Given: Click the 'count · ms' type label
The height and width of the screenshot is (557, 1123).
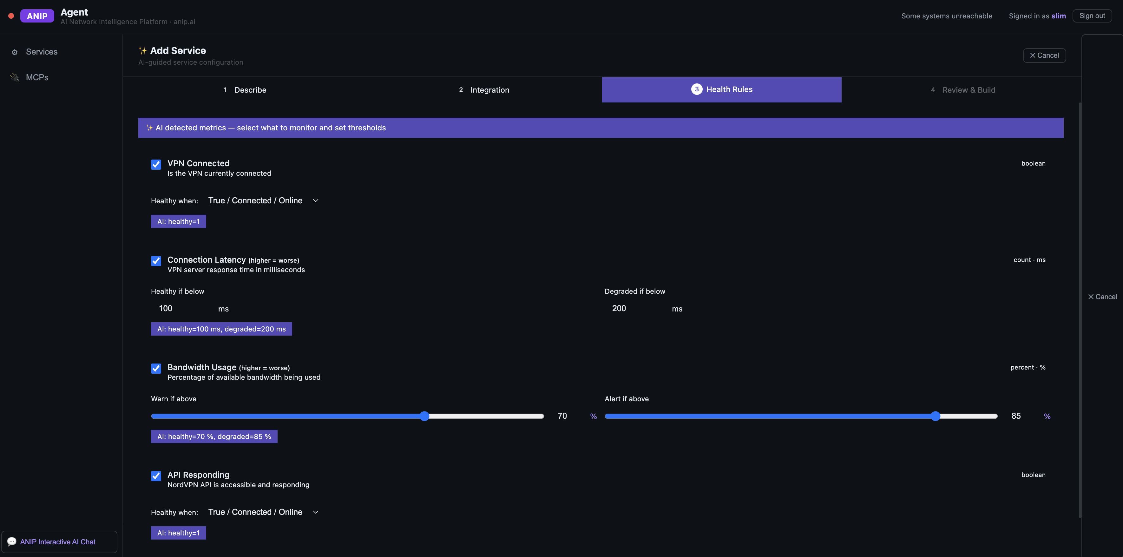Looking at the screenshot, I should tap(1029, 260).
